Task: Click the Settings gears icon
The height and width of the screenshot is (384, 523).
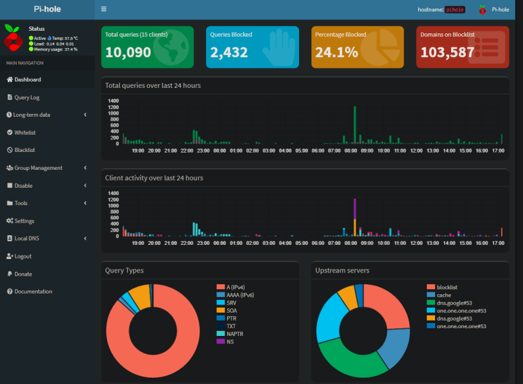Action: tap(10, 221)
